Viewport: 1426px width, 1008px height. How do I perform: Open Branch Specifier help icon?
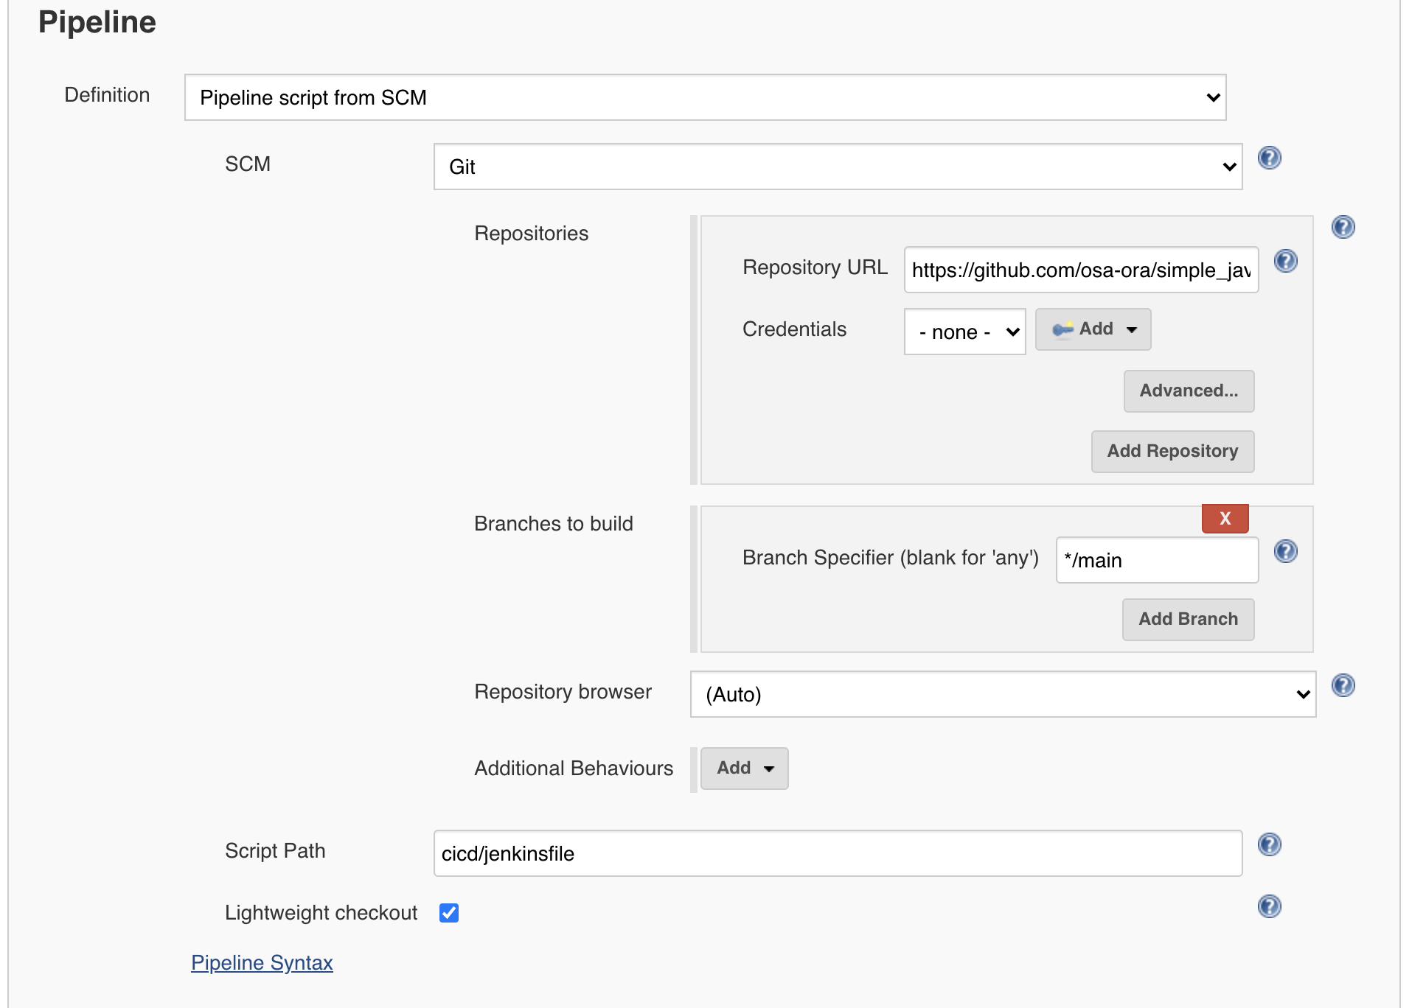coord(1286,551)
